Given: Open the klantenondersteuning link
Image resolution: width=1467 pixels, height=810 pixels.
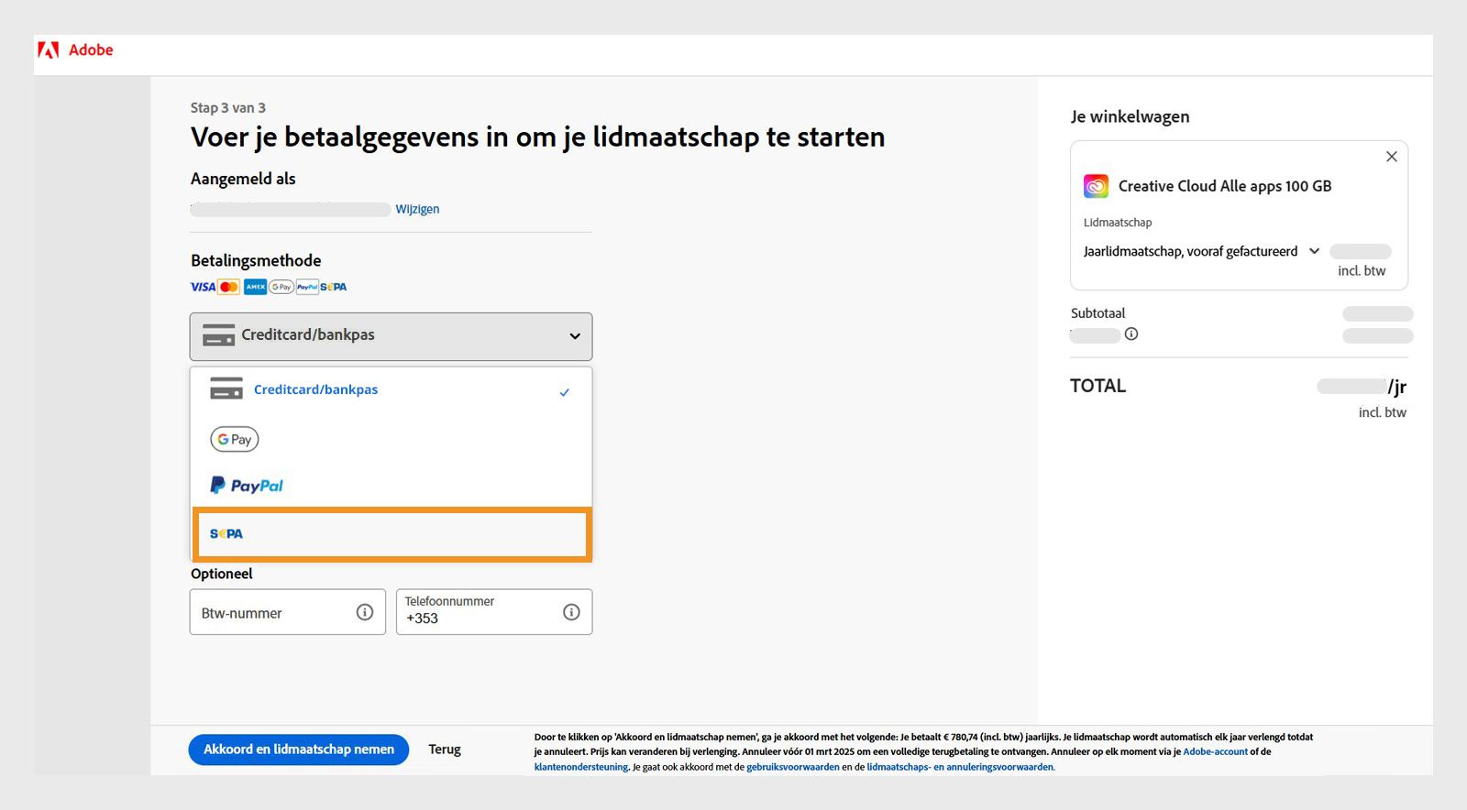Looking at the screenshot, I should pyautogui.click(x=581, y=767).
